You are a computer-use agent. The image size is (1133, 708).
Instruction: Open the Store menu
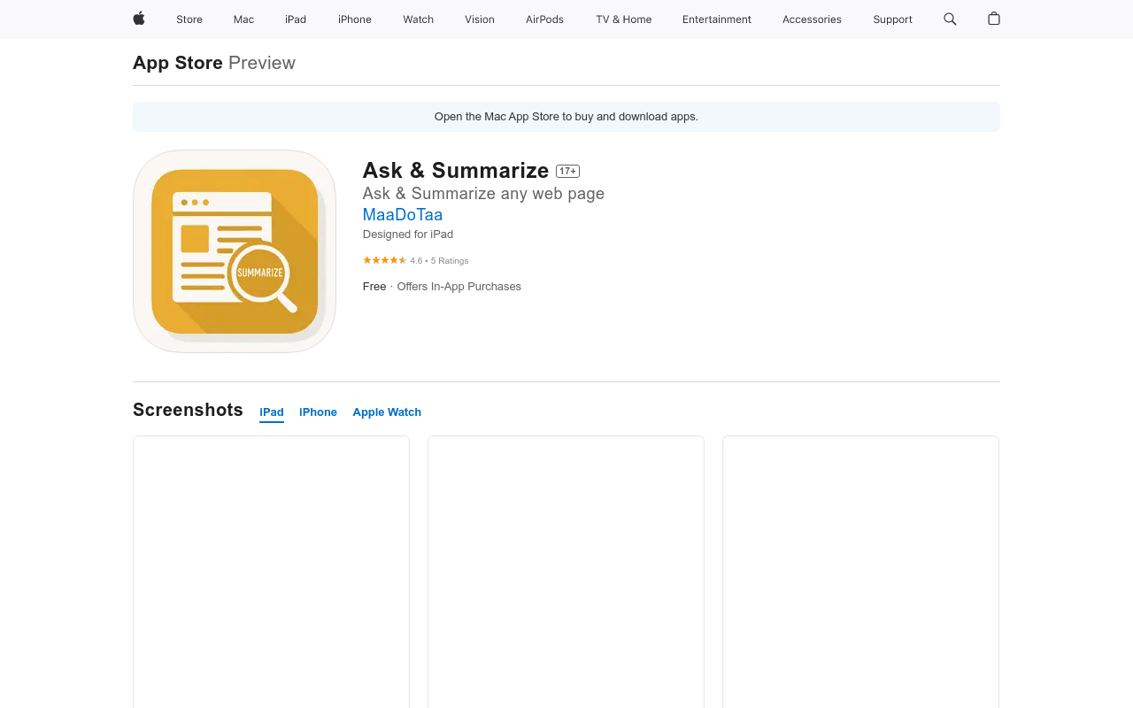(189, 19)
